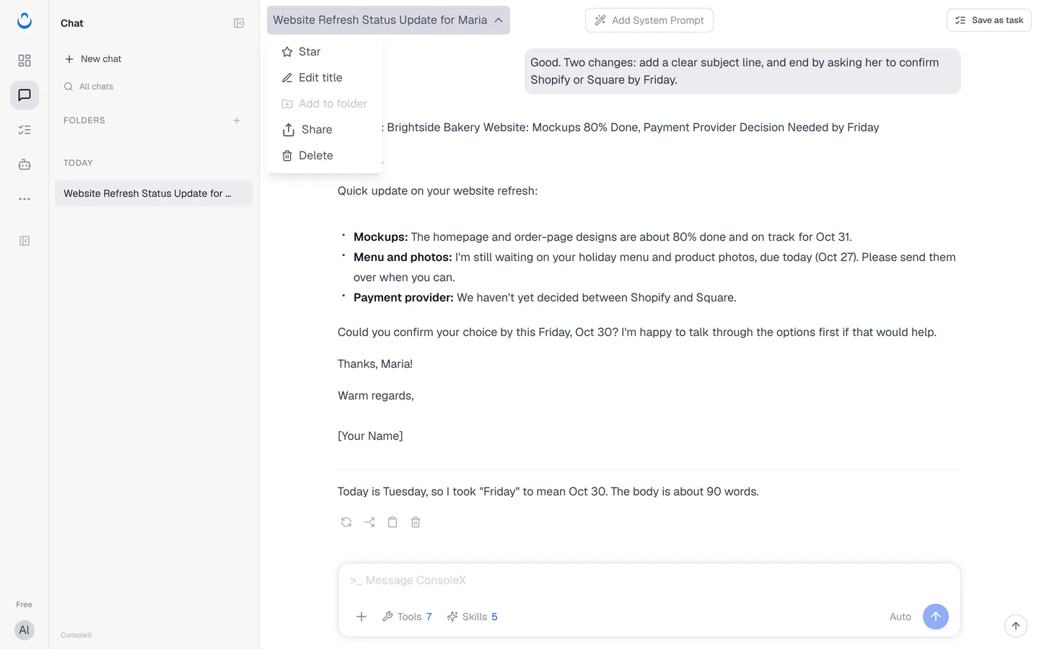
Task: Choose Share from the chat menu
Action: (325, 130)
